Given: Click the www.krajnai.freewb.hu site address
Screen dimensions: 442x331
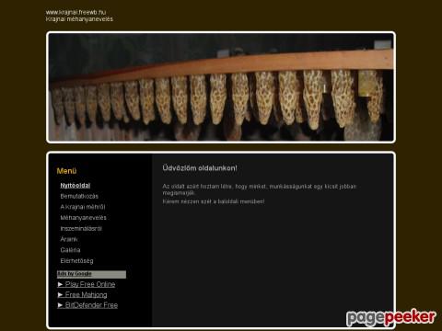Looking at the screenshot, I should coord(76,12).
